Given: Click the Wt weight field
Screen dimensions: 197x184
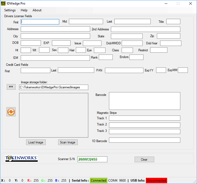Looking at the screenshot, I should pos(44,50).
